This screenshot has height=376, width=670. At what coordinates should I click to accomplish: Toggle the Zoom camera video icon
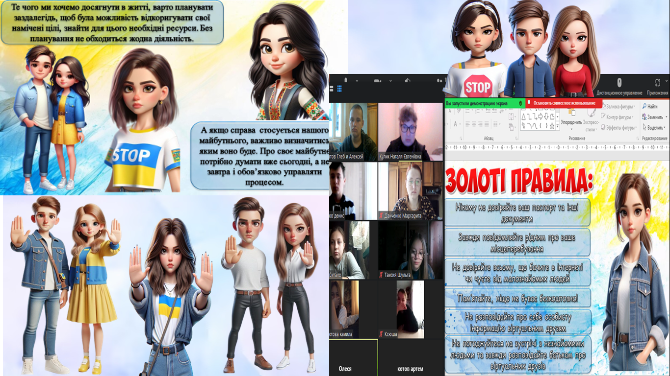[377, 81]
